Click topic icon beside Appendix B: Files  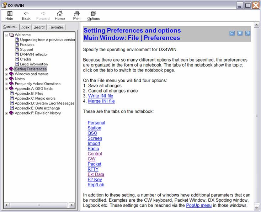coord(12,93)
